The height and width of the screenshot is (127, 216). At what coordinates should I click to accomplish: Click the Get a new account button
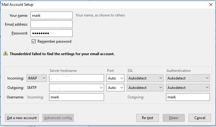22,118
